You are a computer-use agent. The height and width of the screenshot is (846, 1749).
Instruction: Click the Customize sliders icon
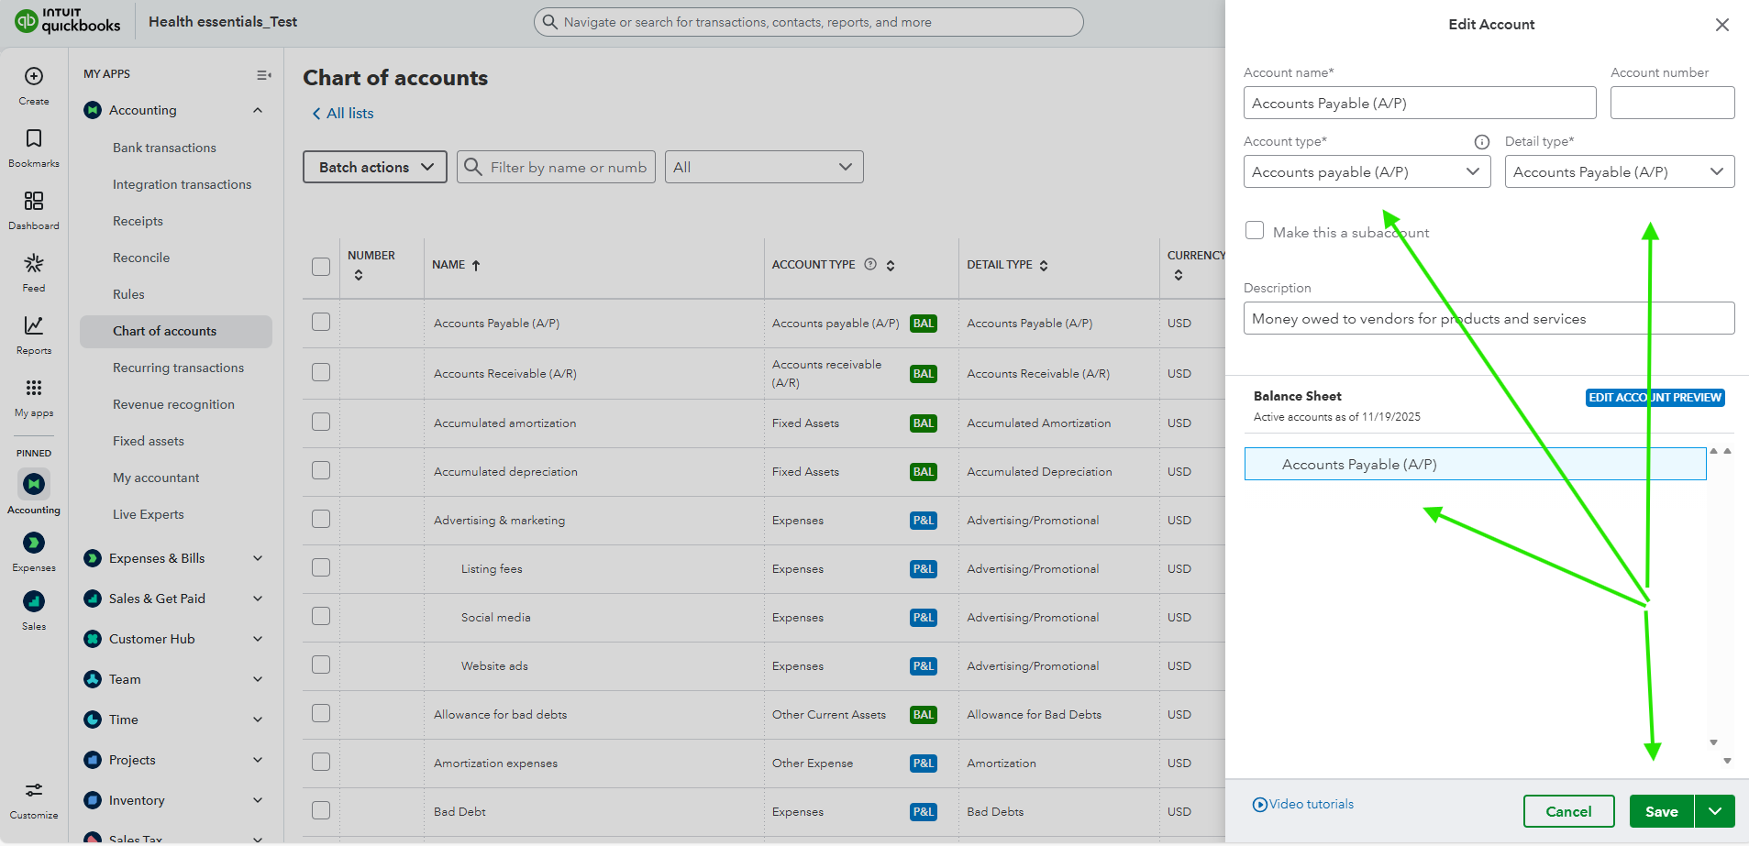click(x=34, y=790)
